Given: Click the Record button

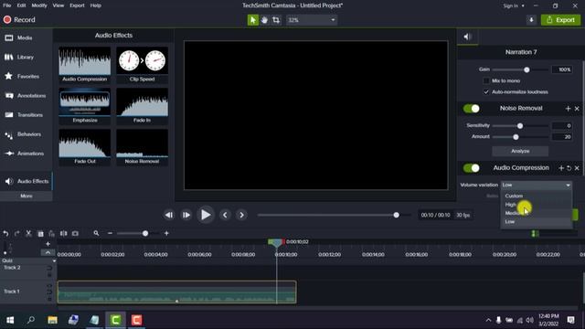Looking at the screenshot, I should 19,20.
